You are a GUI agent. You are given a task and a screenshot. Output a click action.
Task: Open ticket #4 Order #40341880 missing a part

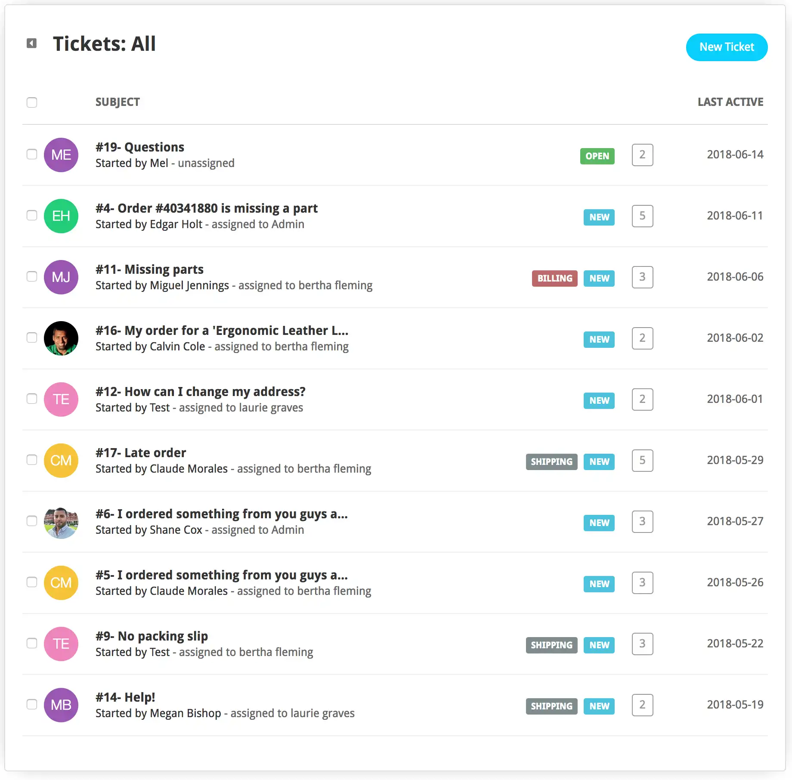(207, 208)
